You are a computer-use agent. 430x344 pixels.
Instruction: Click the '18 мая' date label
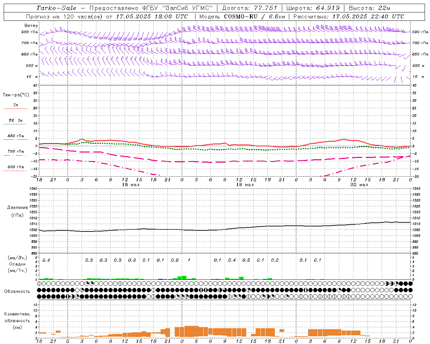click(x=131, y=185)
